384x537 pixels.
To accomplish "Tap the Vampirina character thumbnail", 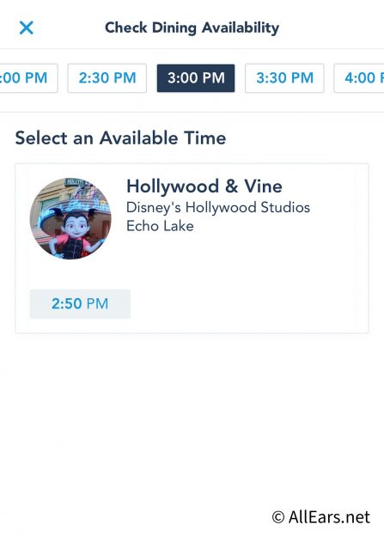I will coord(70,218).
